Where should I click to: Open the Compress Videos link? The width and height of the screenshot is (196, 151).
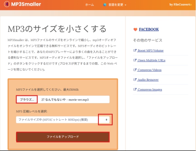pyautogui.click(x=150, y=70)
